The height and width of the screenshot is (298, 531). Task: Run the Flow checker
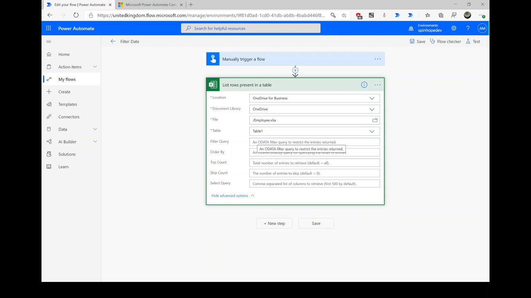(x=446, y=41)
